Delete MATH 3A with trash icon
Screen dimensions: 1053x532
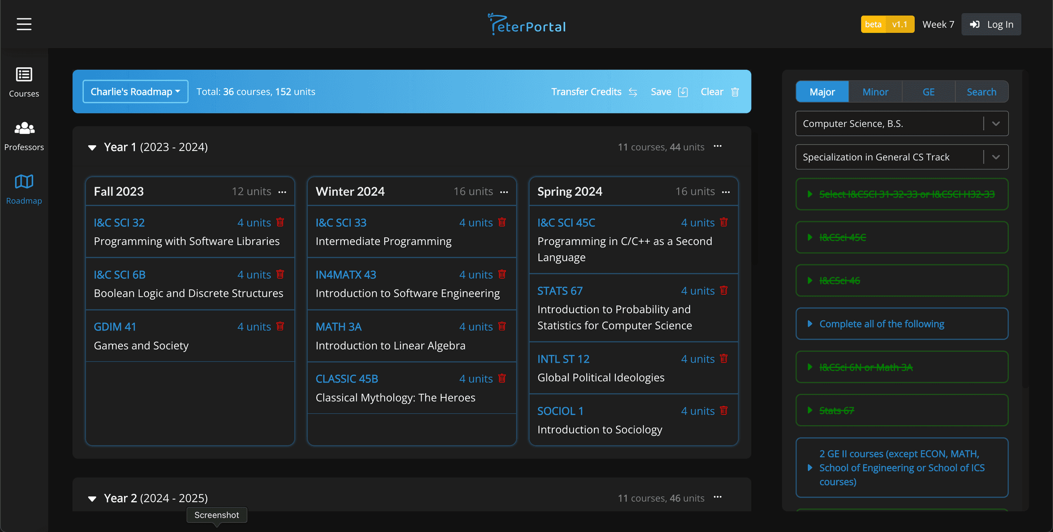point(502,326)
